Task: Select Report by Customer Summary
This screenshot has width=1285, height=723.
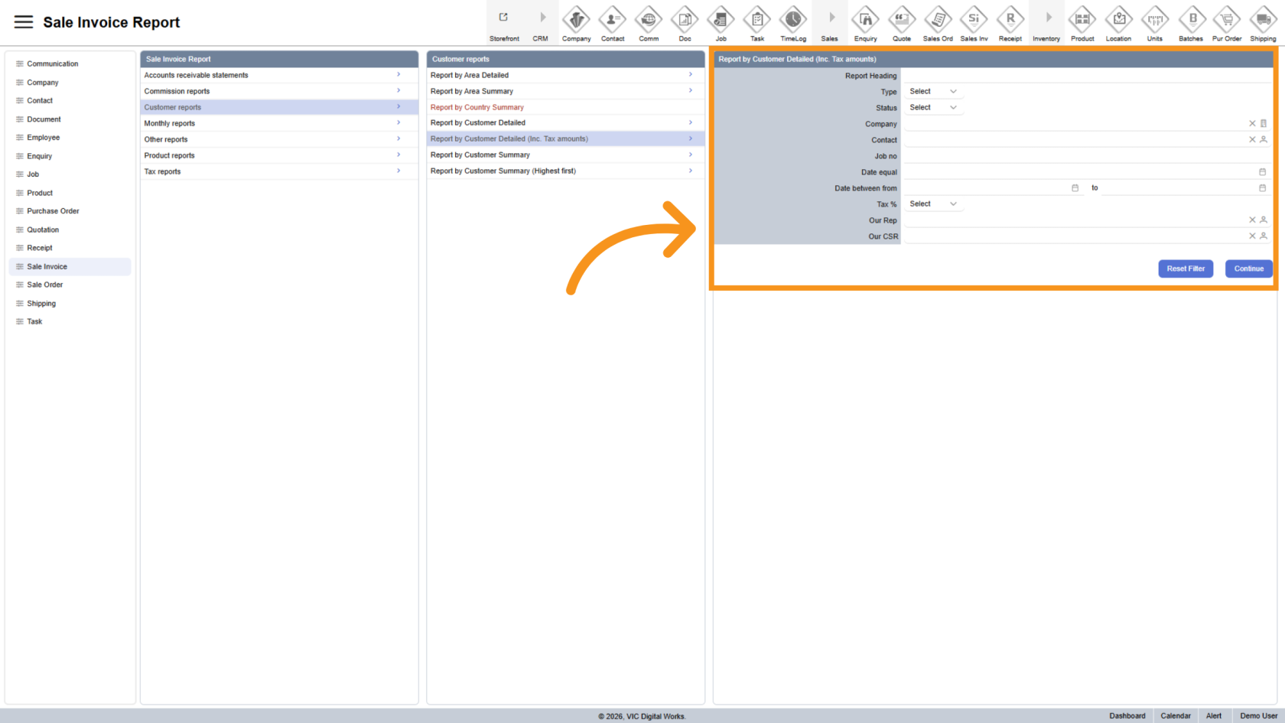Action: click(x=480, y=155)
